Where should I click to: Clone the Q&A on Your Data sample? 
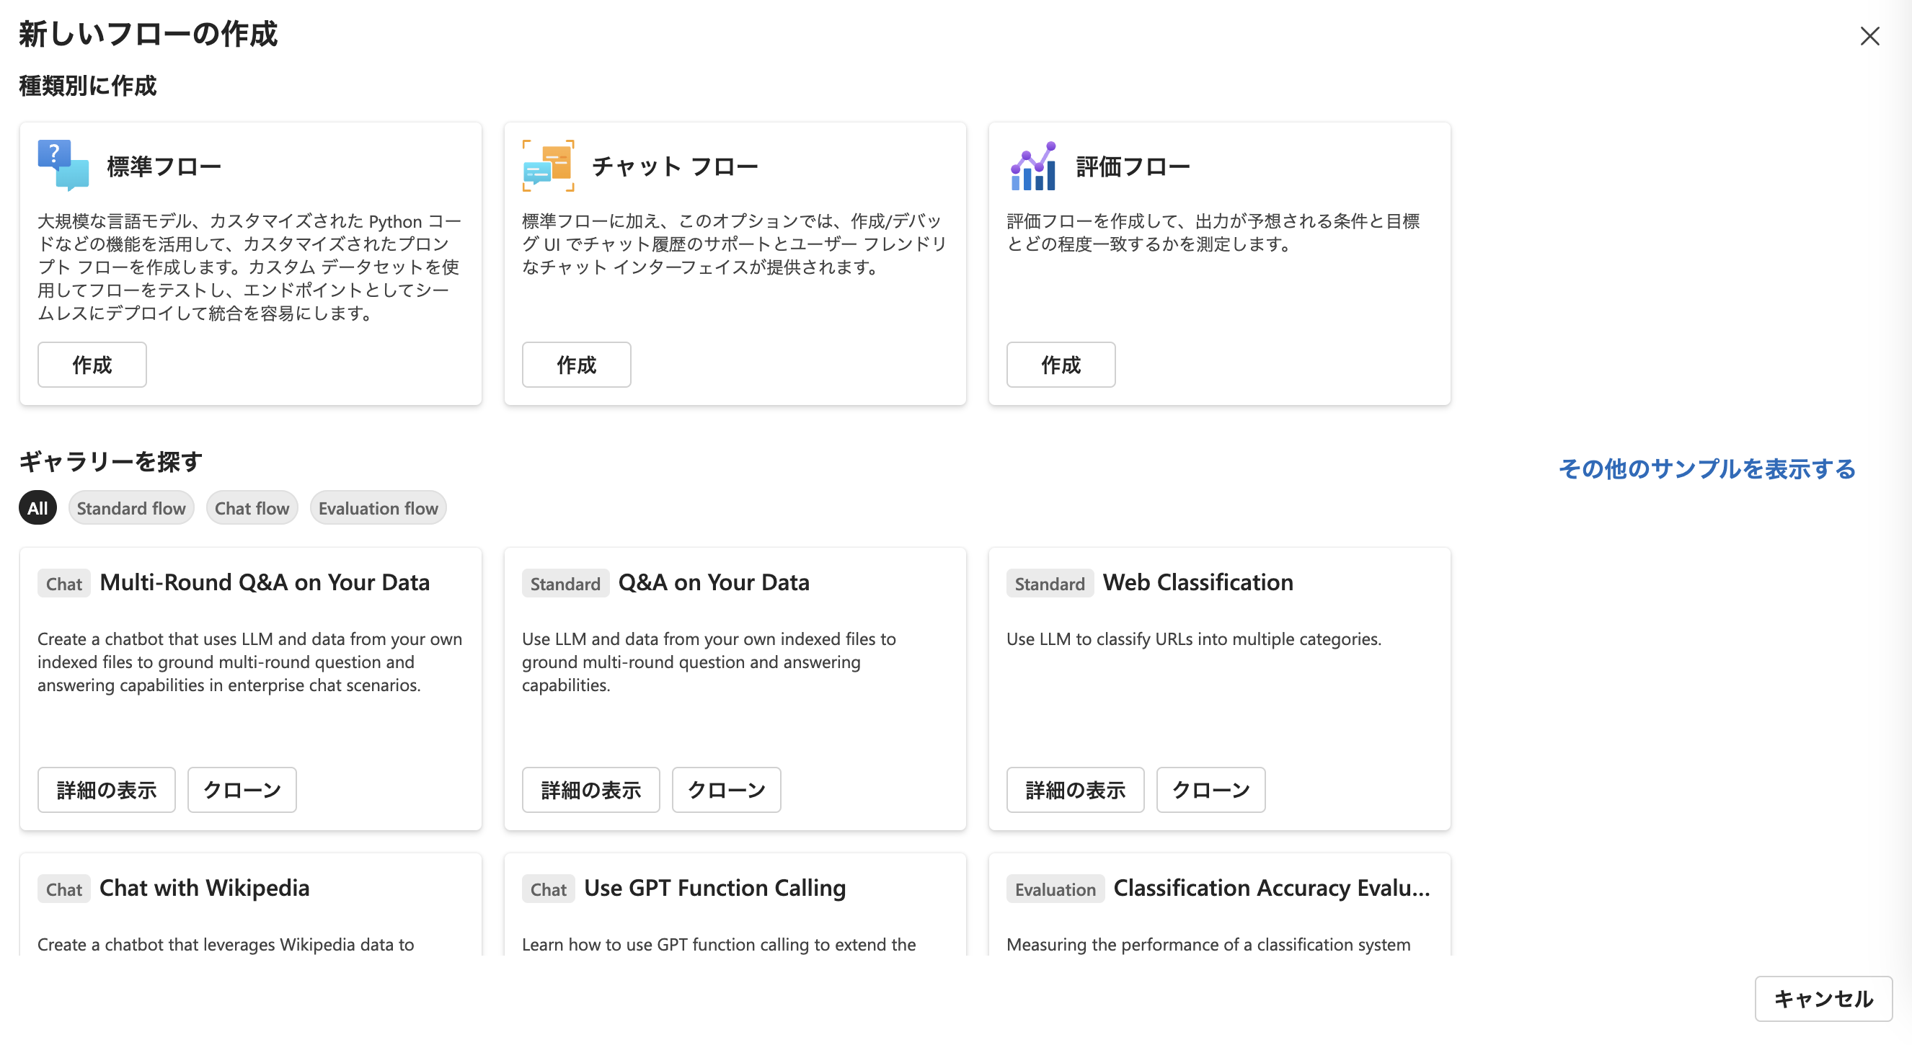pyautogui.click(x=725, y=790)
